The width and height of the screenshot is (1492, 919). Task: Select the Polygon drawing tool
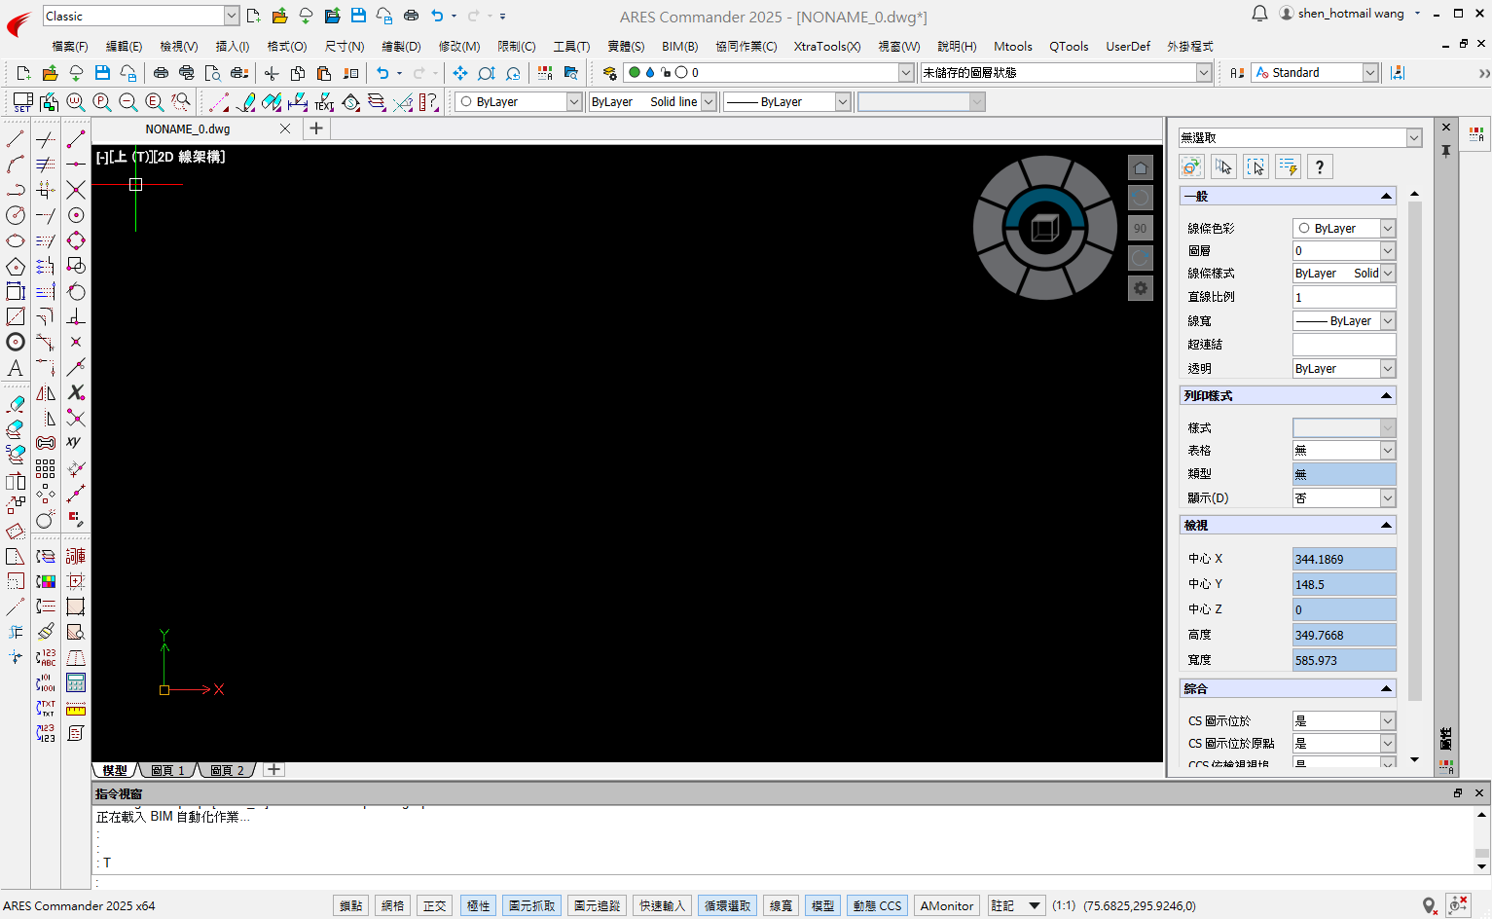16,266
